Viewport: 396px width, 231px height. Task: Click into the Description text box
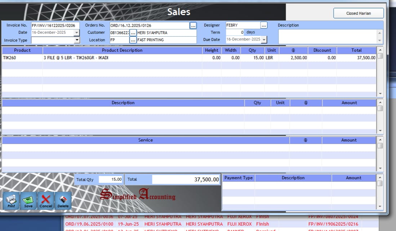(x=327, y=36)
